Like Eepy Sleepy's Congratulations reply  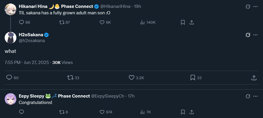pyautogui.click(x=102, y=112)
